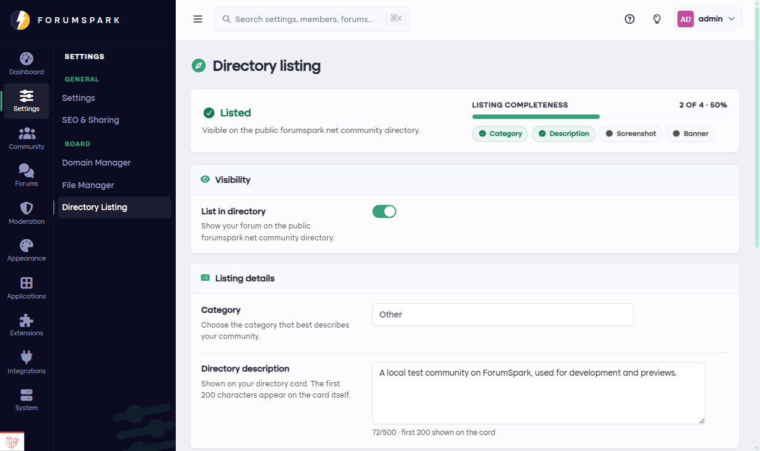Turn off the List in directory switch
The image size is (760, 451).
384,211
